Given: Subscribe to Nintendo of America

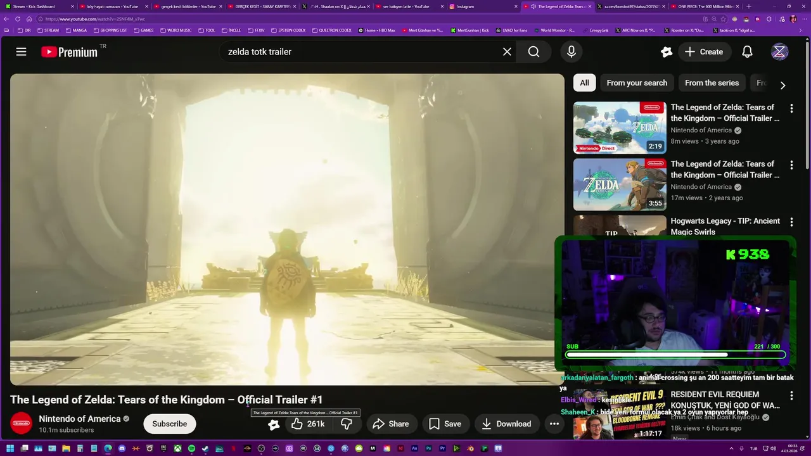Looking at the screenshot, I should [169, 424].
